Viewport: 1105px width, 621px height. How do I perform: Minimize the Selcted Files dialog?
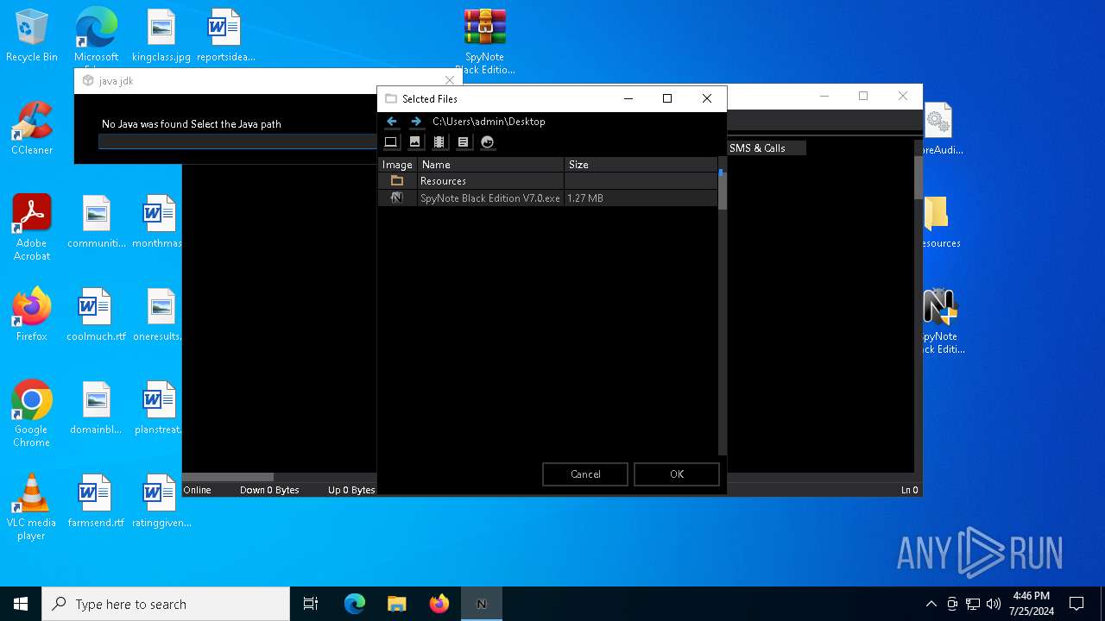(628, 98)
